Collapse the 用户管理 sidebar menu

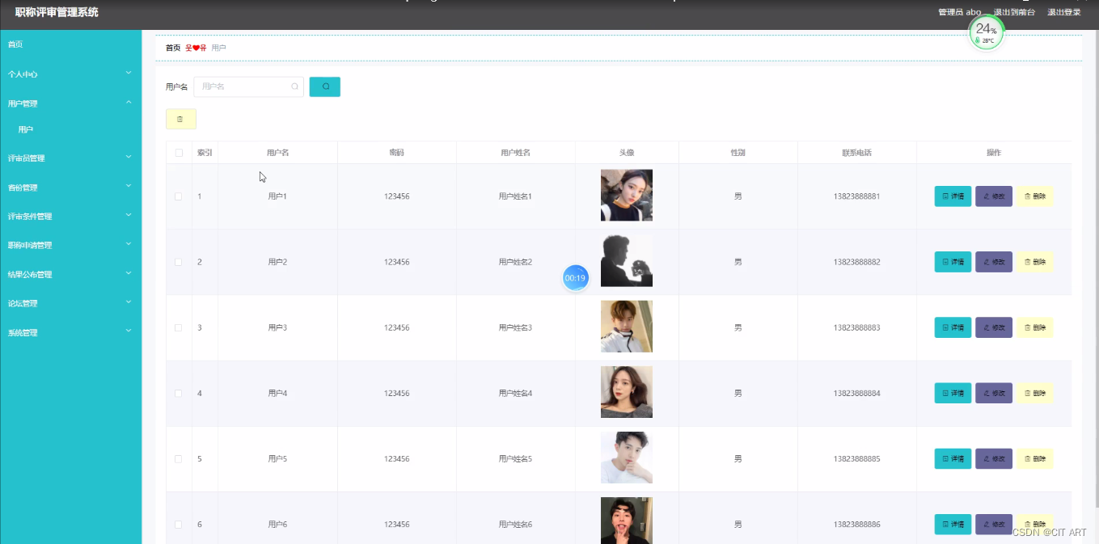(70, 103)
